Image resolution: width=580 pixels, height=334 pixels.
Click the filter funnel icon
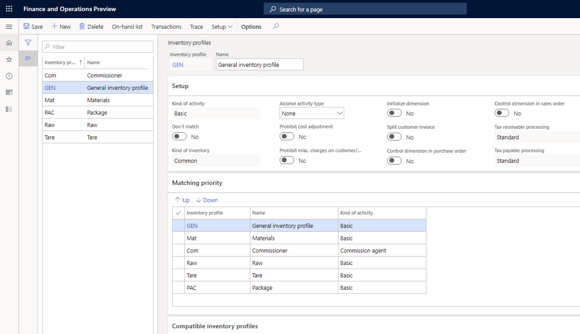tap(28, 43)
